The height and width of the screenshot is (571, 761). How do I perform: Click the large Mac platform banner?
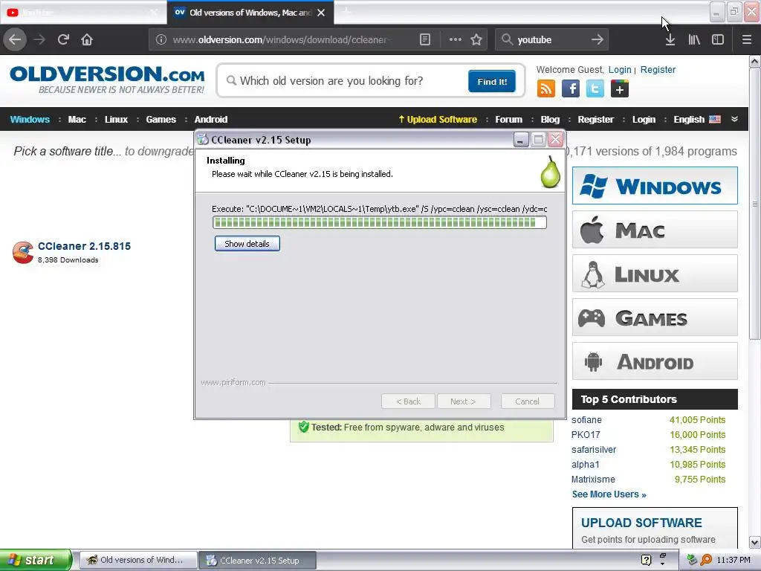click(x=655, y=230)
